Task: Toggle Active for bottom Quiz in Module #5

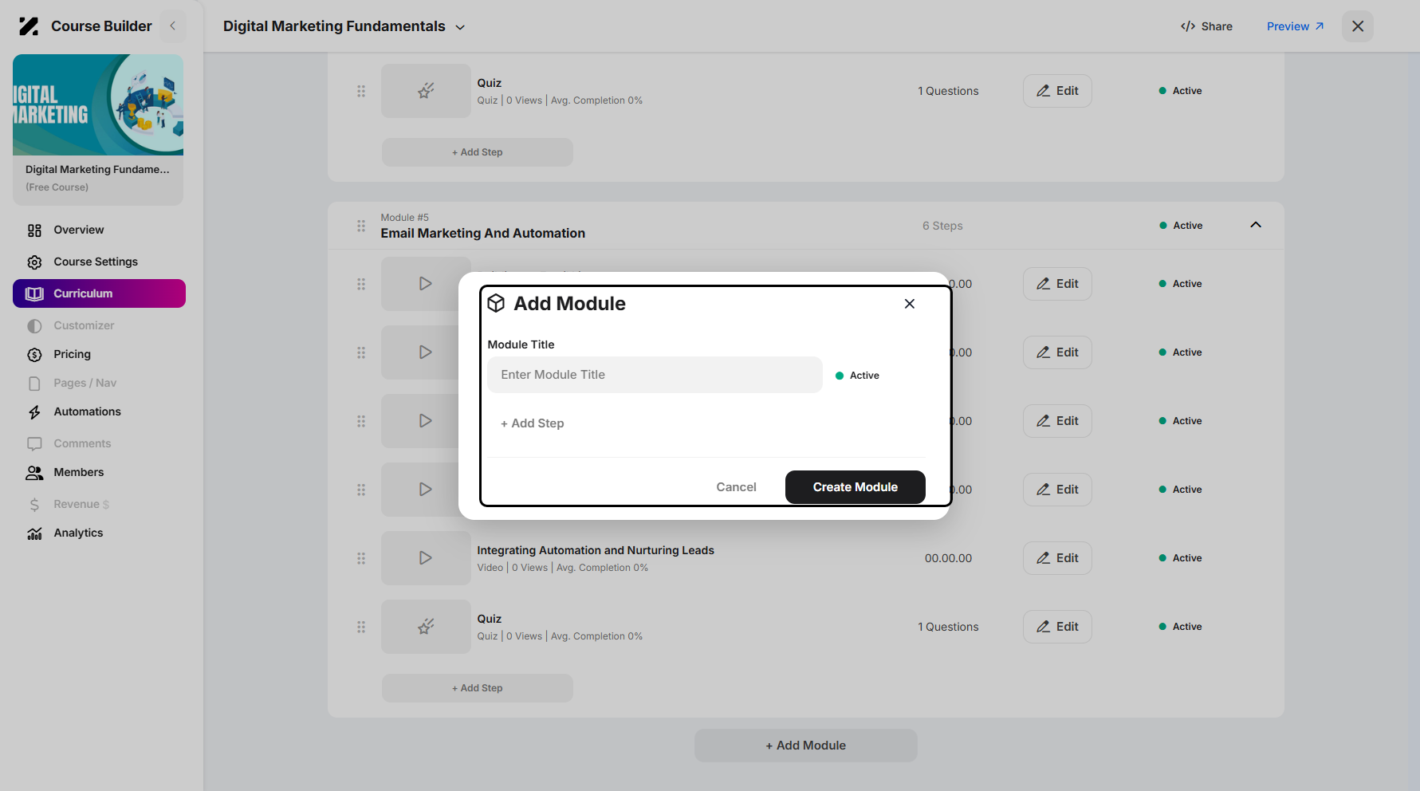Action: (1180, 627)
